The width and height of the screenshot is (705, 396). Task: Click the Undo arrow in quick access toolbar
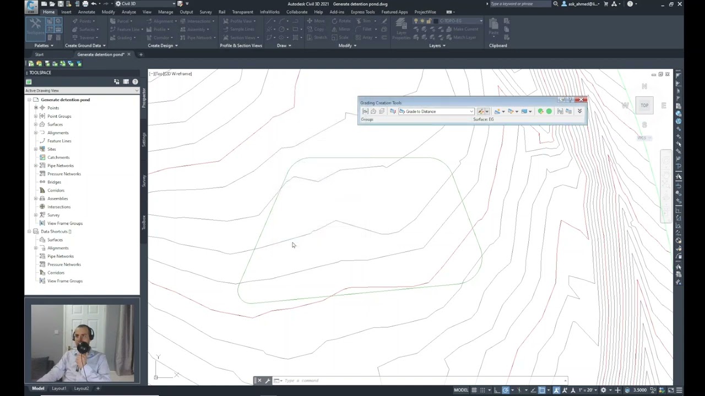[94, 4]
